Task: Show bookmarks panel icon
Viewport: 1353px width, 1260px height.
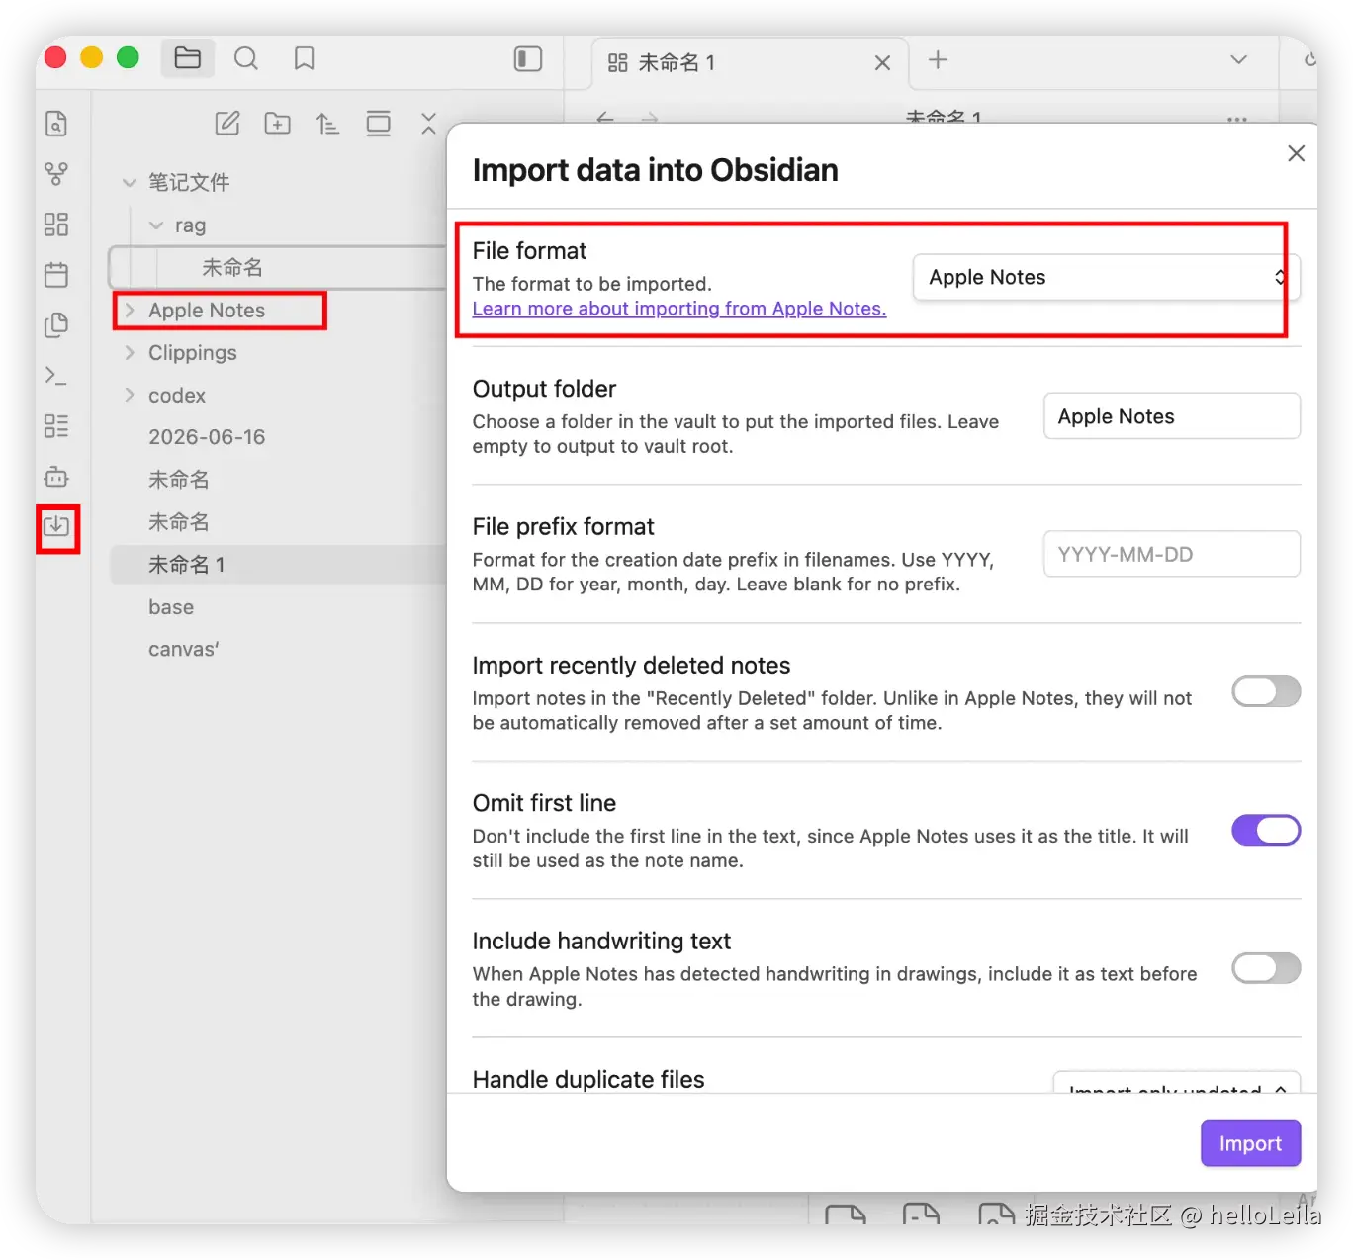Action: coord(305,59)
